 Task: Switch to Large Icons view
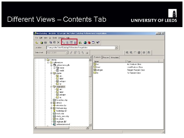coord(63,42)
